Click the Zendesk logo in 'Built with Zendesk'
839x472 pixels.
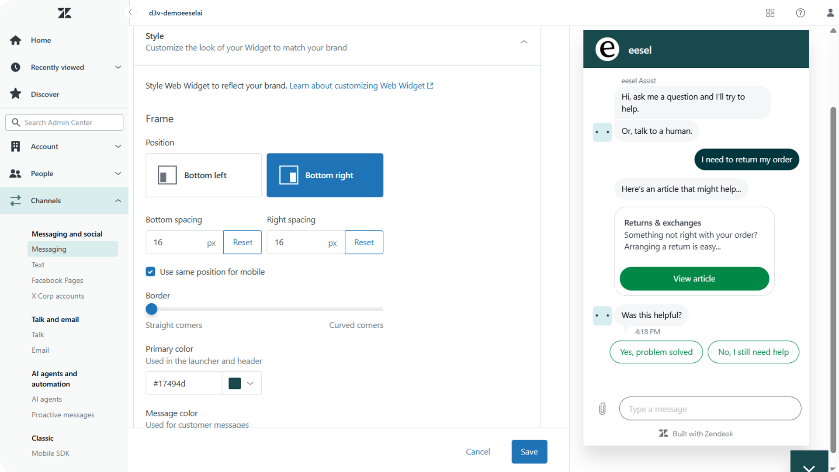pos(663,433)
